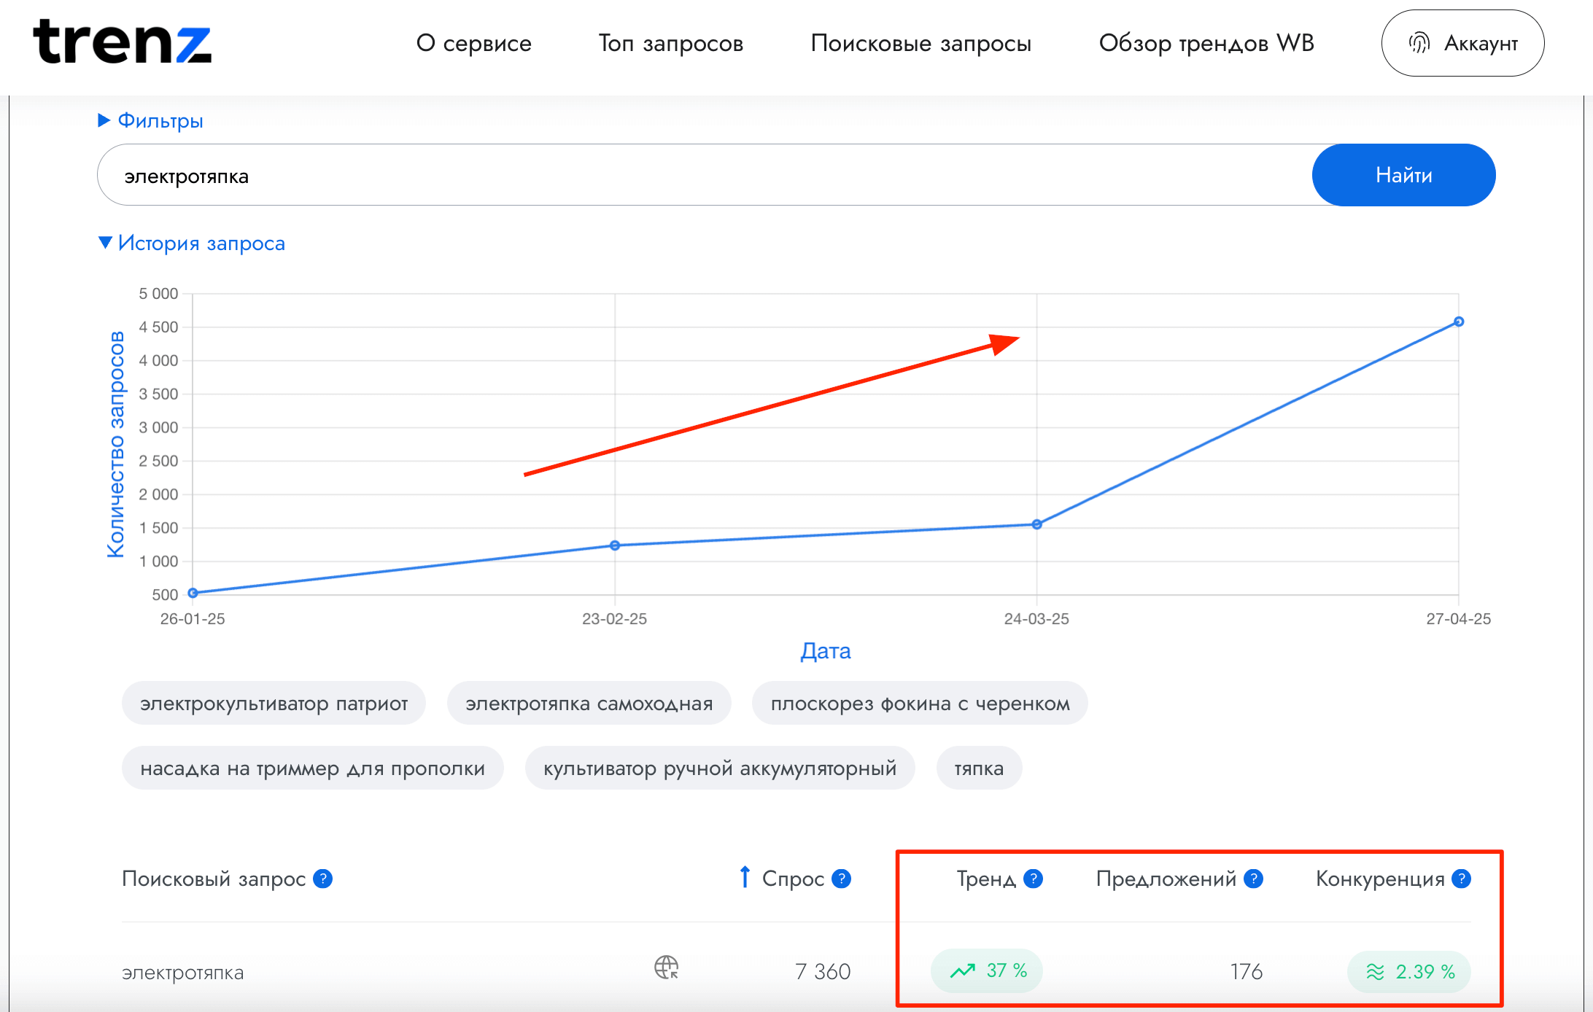
Task: Click chart data point for 24-03-25
Action: click(1036, 524)
